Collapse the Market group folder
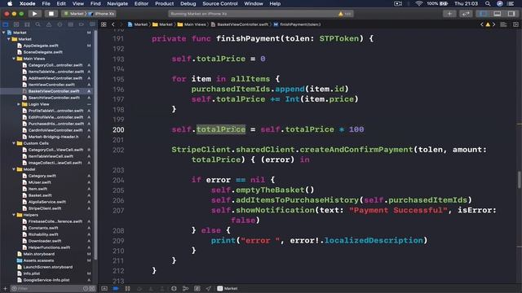522x293 pixels. pyautogui.click(x=9, y=39)
